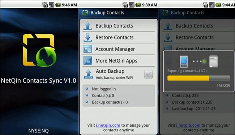Image resolution: width=235 pixels, height=135 pixels.
Task: Click the 'Auto backup under WiFi' subtitle
Action: (114, 78)
